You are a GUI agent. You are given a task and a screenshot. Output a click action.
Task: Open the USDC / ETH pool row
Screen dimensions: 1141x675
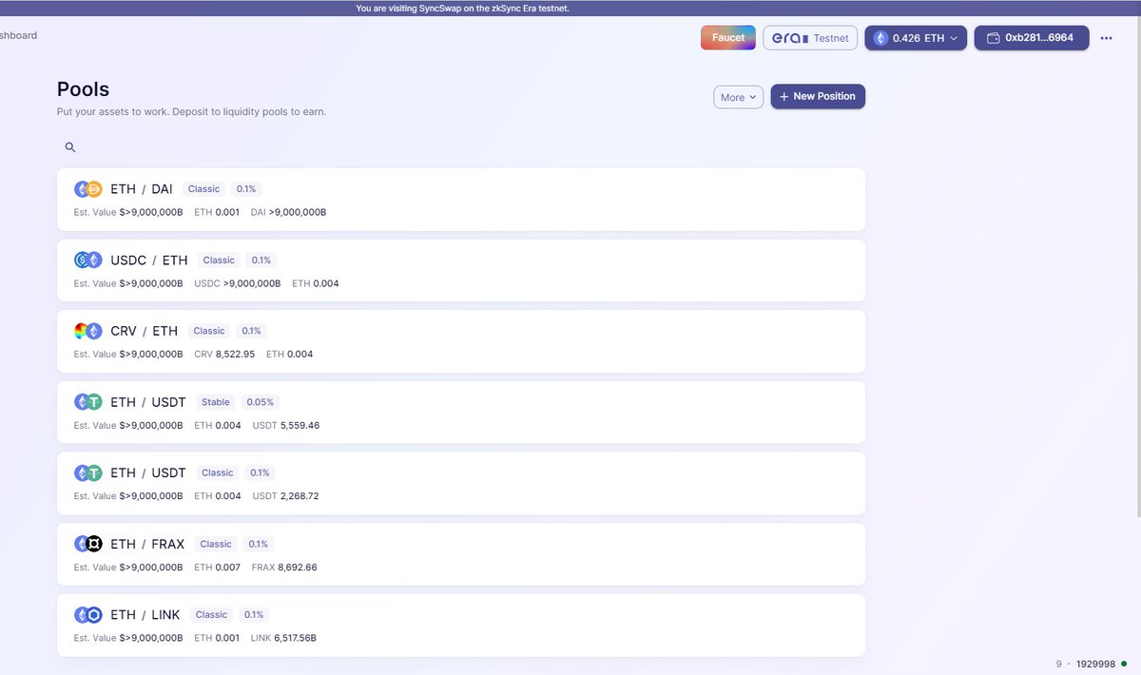pos(461,271)
